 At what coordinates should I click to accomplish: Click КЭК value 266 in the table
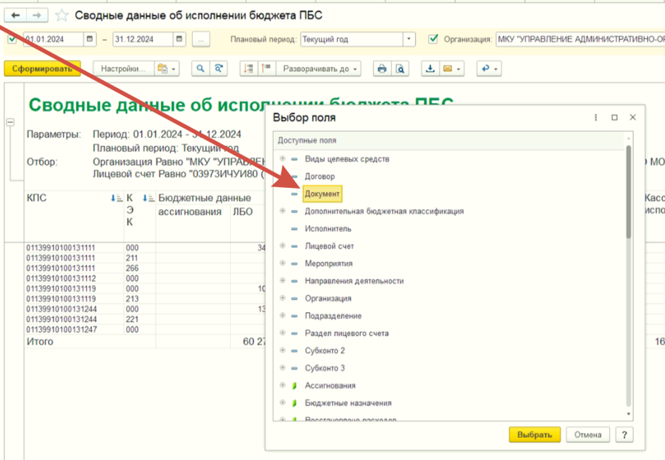tap(132, 269)
